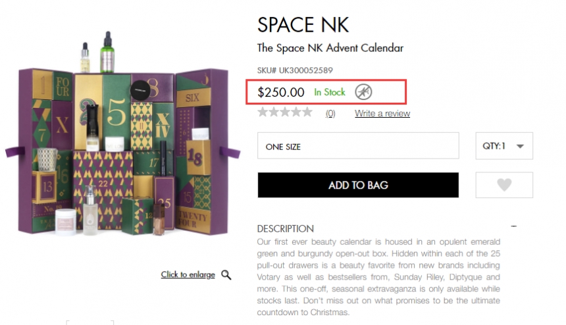Click the DESCRIPTION section heading
Viewport: 566px width, 325px height.
(285, 229)
